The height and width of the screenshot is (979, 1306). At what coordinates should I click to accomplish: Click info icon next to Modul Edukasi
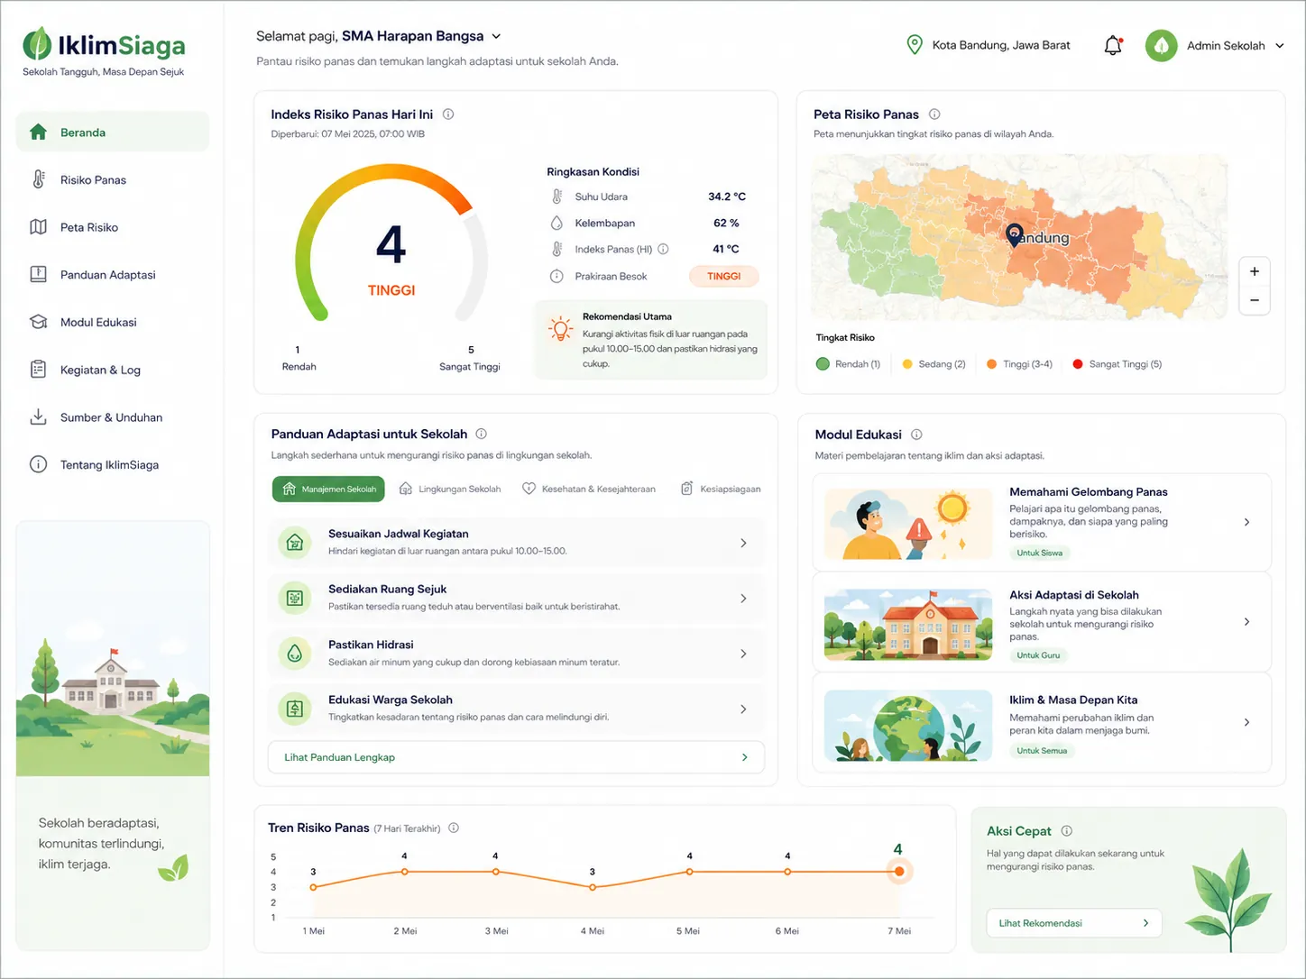coord(916,435)
